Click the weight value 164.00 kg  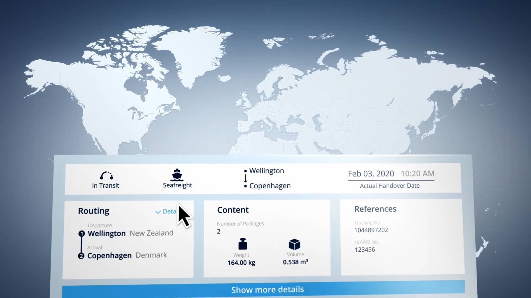coord(241,263)
